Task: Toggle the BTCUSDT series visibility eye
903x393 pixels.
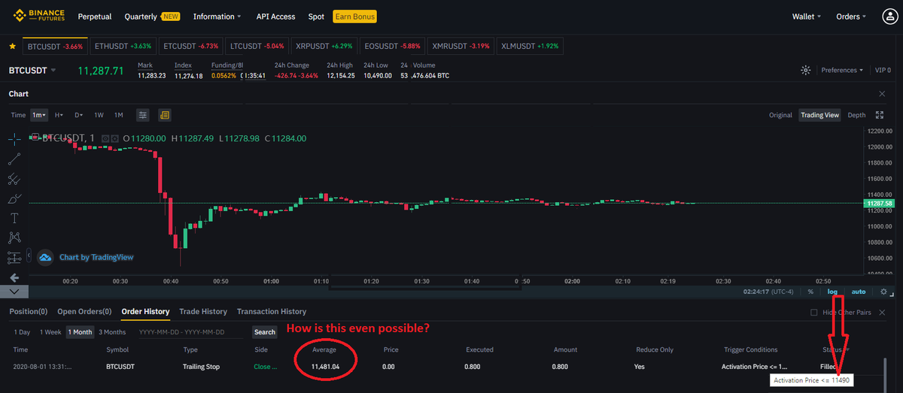Action: coord(105,138)
